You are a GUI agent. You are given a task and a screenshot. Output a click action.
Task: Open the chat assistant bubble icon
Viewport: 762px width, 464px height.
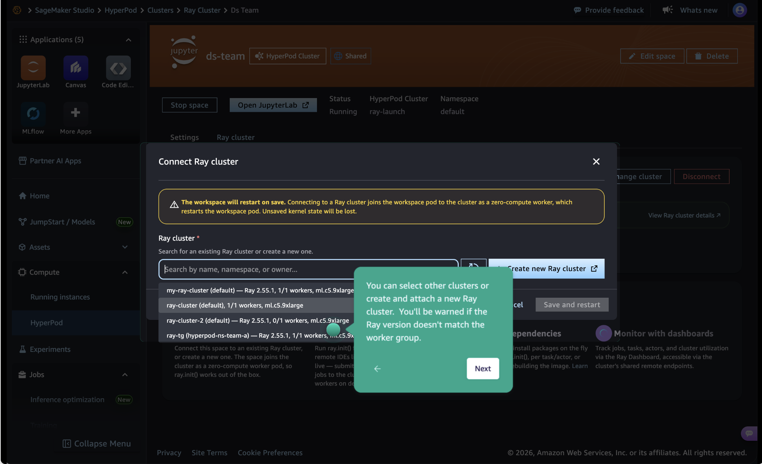pyautogui.click(x=749, y=433)
